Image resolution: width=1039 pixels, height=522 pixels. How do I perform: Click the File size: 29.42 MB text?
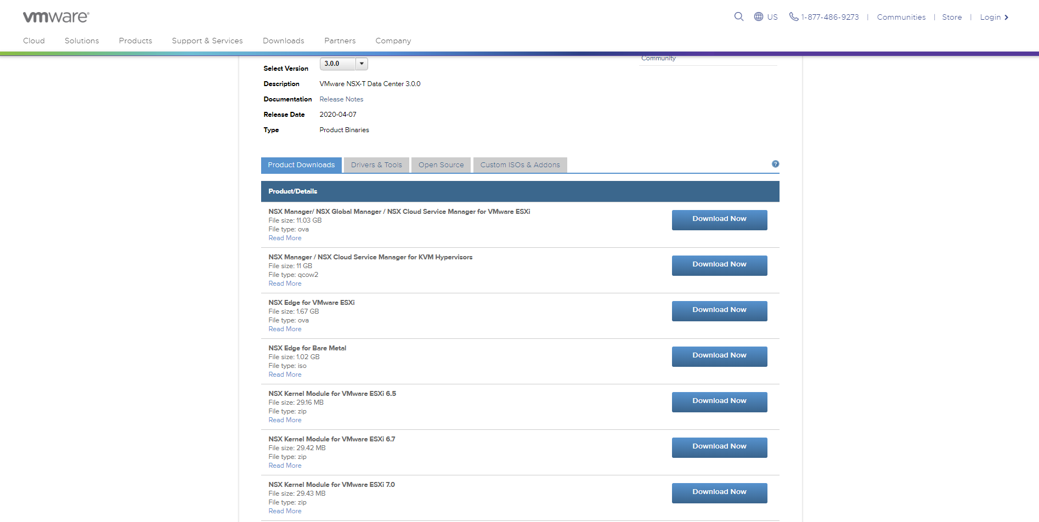tap(297, 448)
